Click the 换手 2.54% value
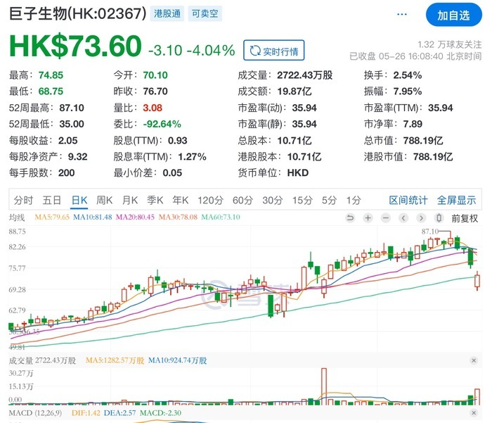 coord(407,75)
